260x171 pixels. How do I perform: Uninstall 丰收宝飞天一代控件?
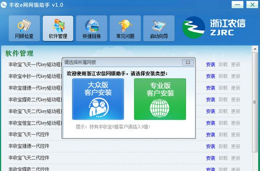(x=223, y=135)
